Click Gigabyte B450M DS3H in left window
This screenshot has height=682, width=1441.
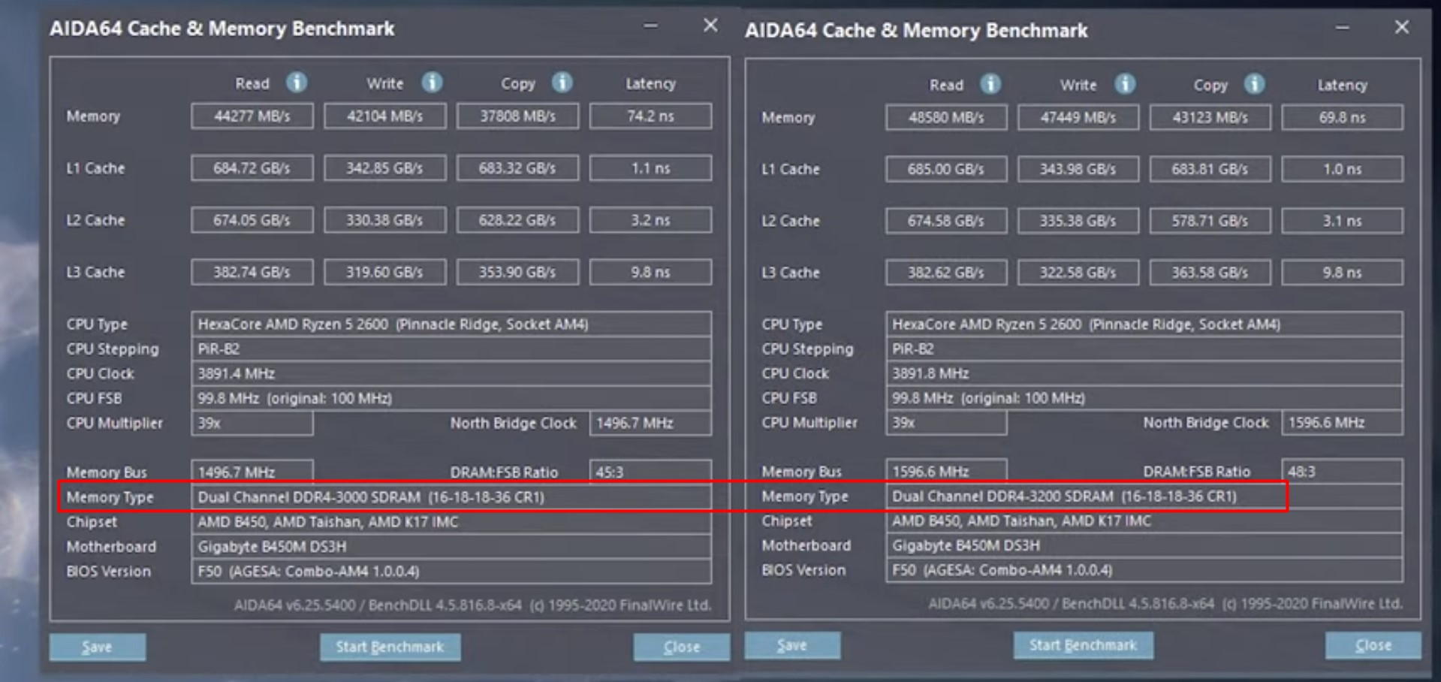tap(451, 547)
